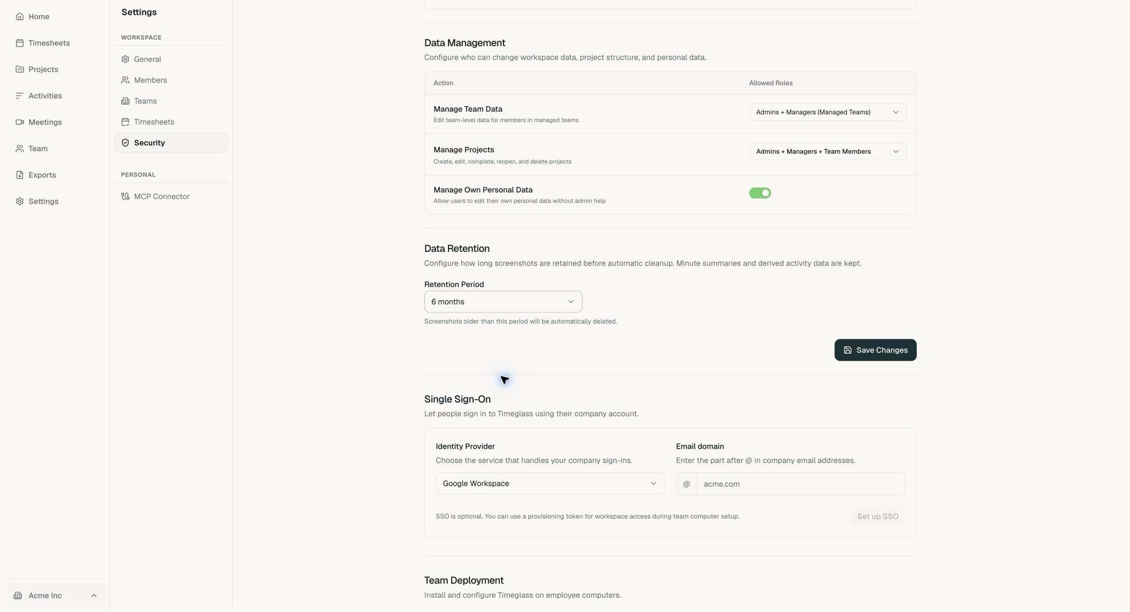Click the Activities list icon

pos(20,96)
